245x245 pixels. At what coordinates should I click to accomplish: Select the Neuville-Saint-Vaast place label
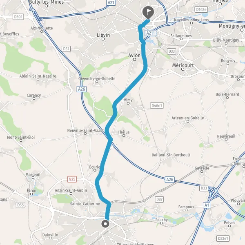tap(85, 130)
